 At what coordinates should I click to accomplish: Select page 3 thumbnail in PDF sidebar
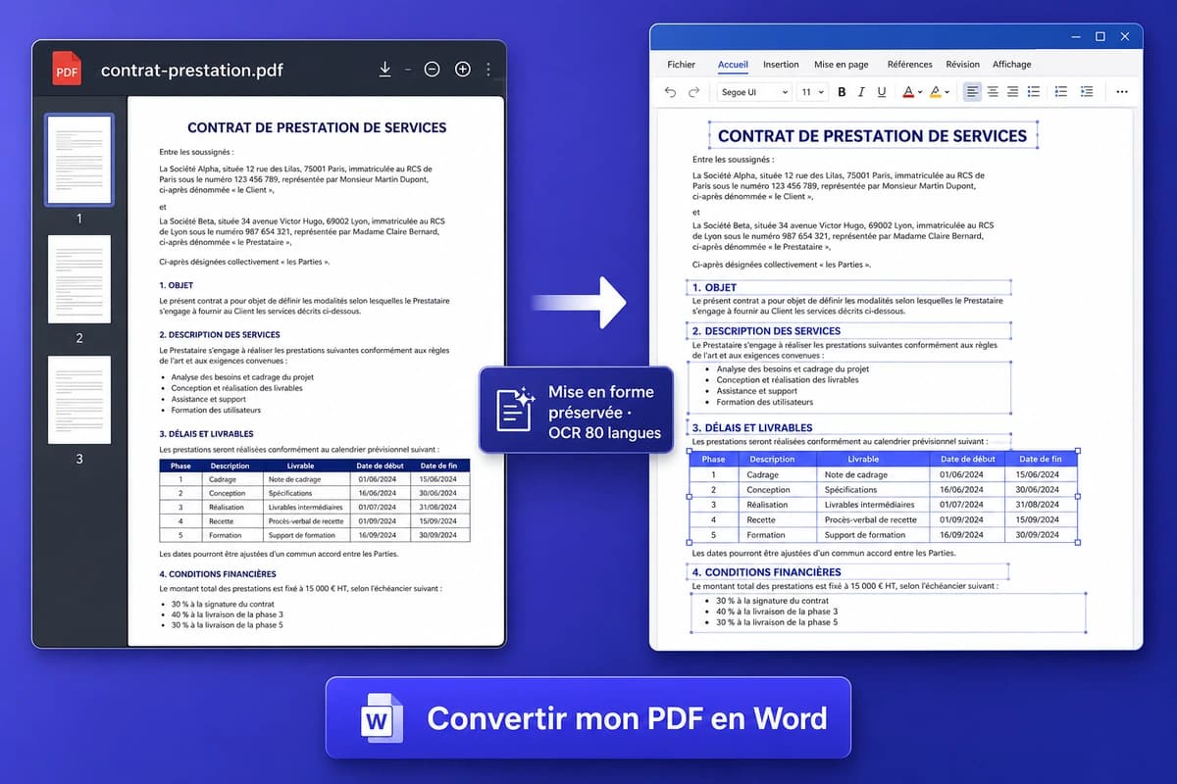(x=79, y=400)
